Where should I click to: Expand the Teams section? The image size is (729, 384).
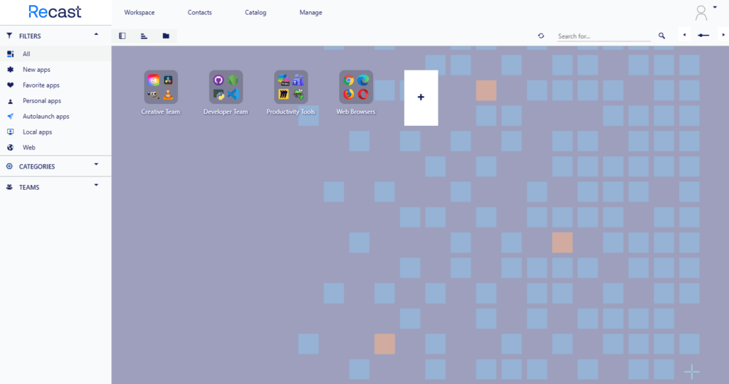click(x=96, y=186)
